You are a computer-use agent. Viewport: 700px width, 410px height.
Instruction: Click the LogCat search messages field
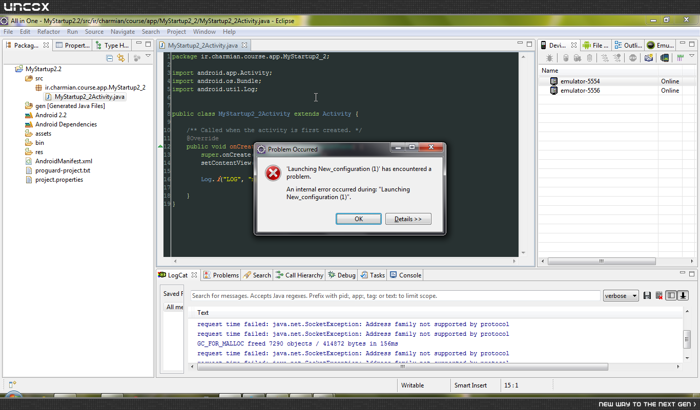(395, 295)
